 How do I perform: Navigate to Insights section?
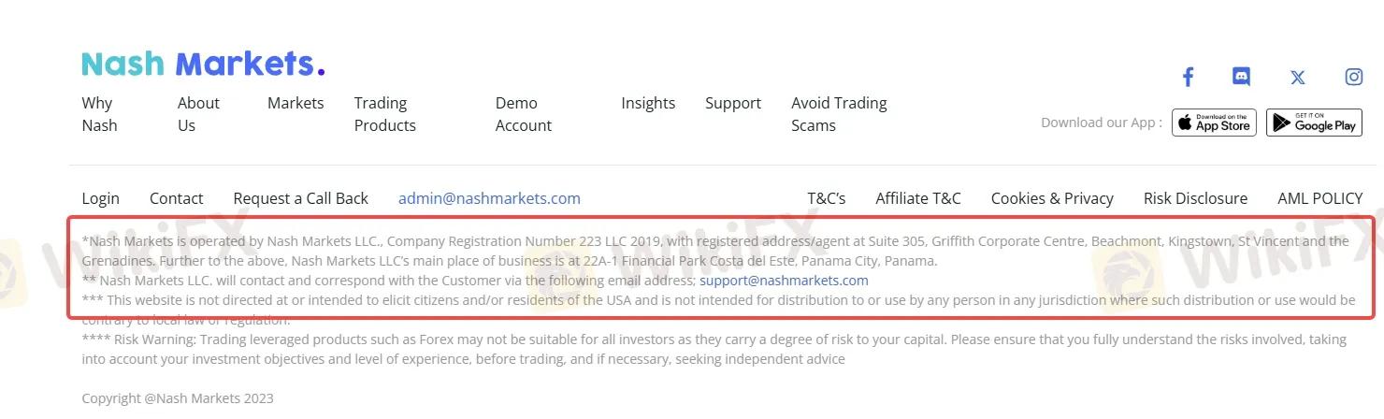tap(648, 103)
